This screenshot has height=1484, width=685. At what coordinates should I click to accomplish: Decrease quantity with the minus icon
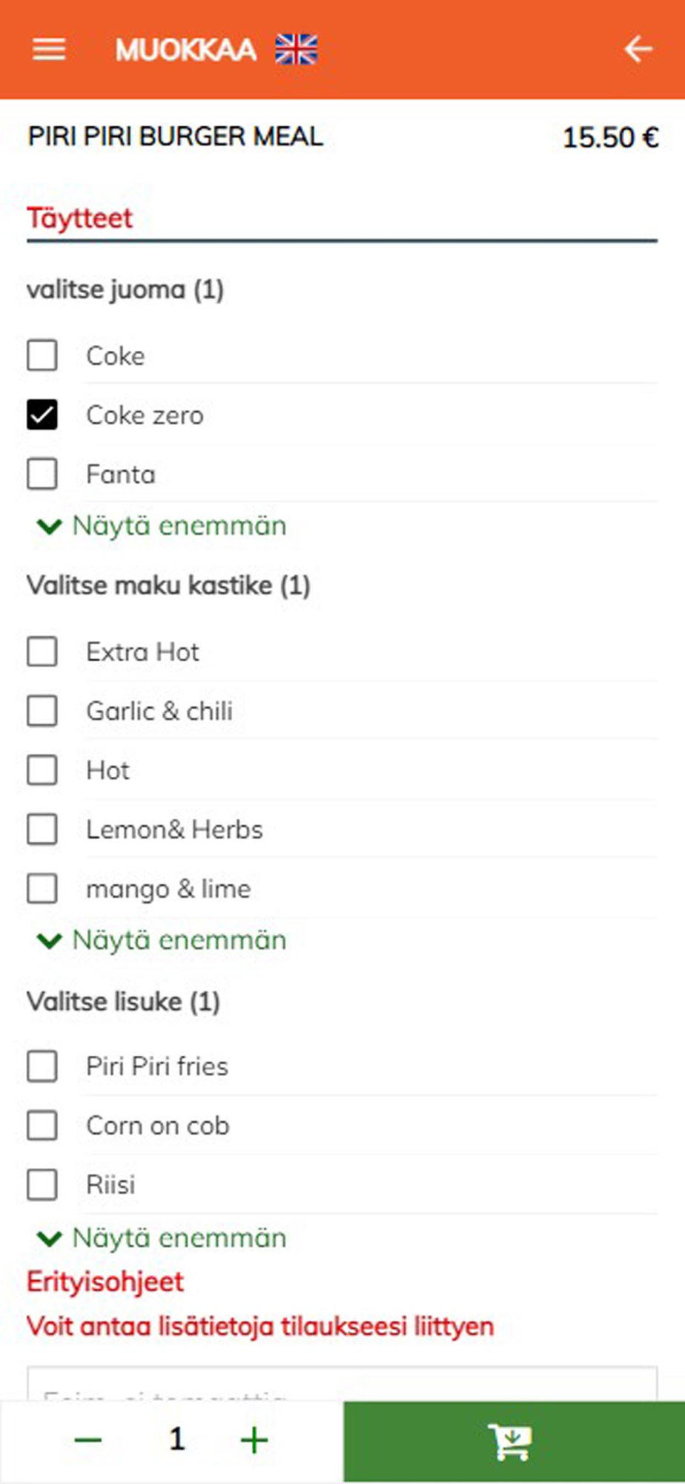click(x=87, y=1440)
